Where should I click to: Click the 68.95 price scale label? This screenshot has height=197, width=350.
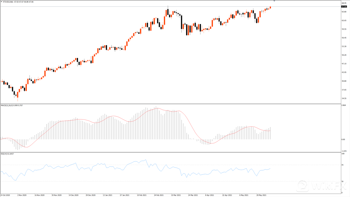click(344, 3)
